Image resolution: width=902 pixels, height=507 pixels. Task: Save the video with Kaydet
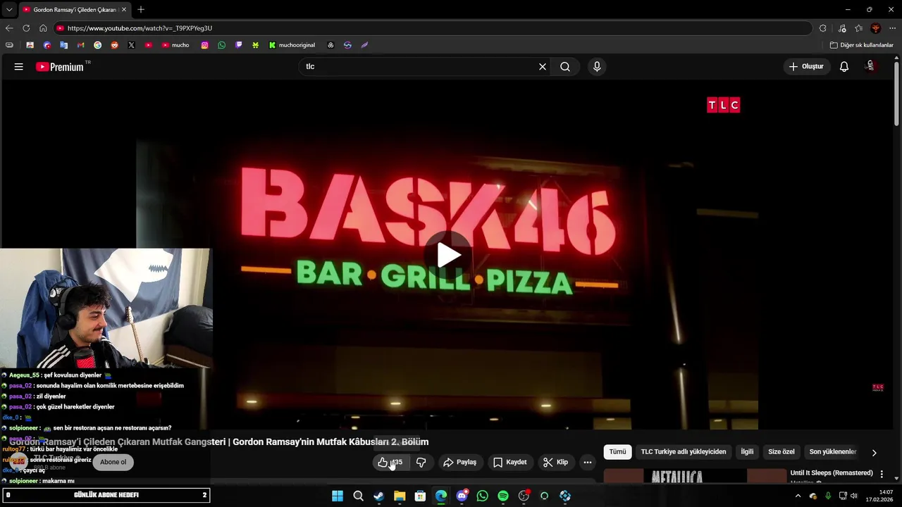pos(509,462)
